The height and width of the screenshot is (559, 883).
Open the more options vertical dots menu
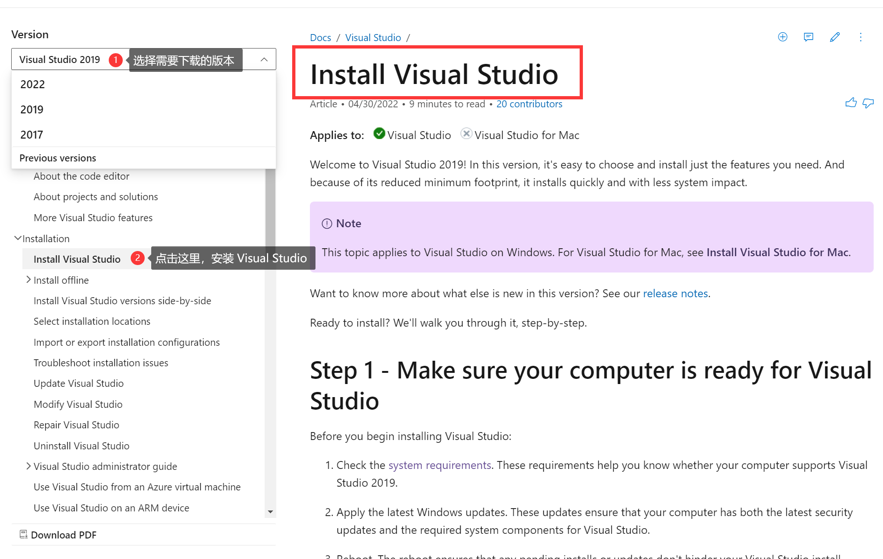click(861, 37)
